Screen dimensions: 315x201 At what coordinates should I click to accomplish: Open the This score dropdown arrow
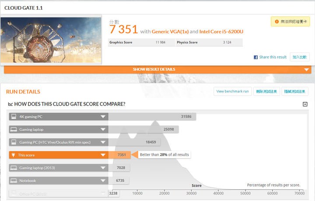(103, 155)
